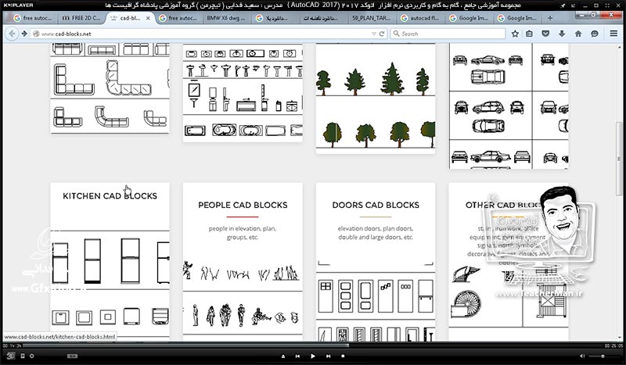Click the Firefox Search box

click(x=448, y=34)
